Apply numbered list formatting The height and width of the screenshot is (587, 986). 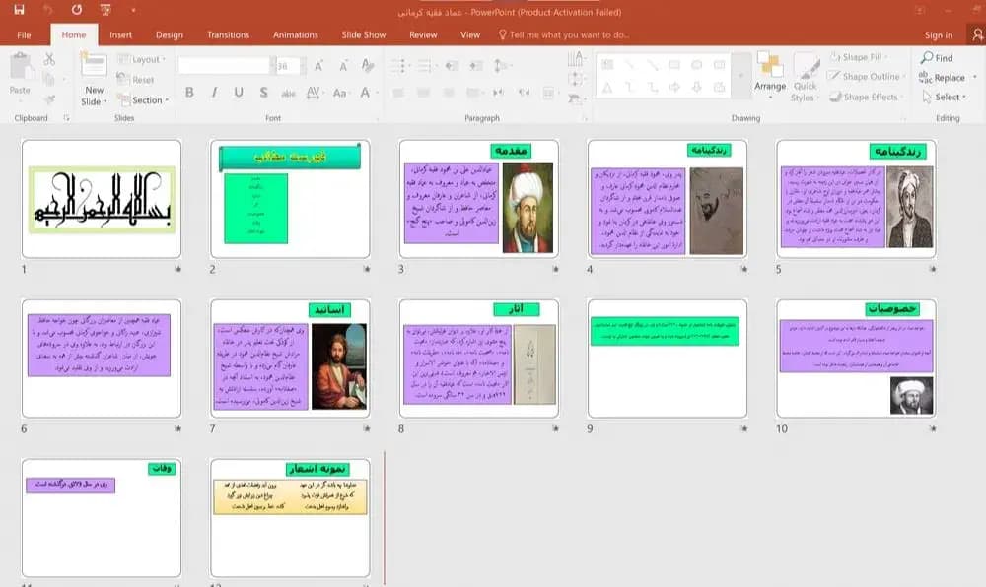click(x=425, y=66)
